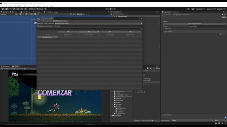This screenshot has width=227, height=127.
Task: Toggle Pivot/Center handle mode
Action: (32, 9)
